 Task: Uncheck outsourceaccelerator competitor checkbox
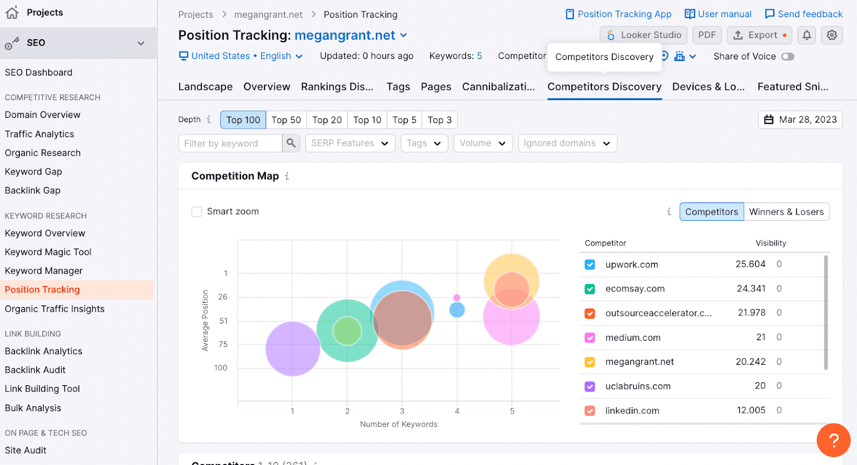[590, 313]
